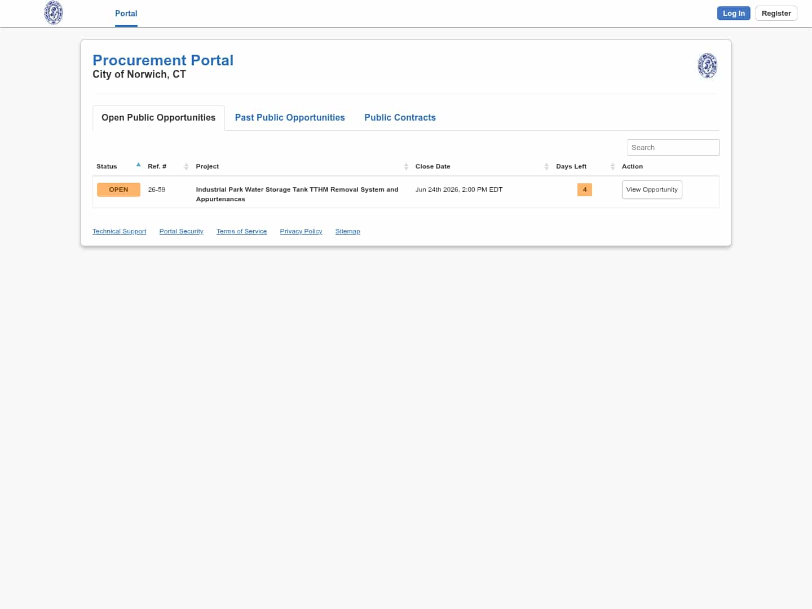Sort table by Ref. # column arrows
Viewport: 812px width, 609px height.
coord(186,166)
